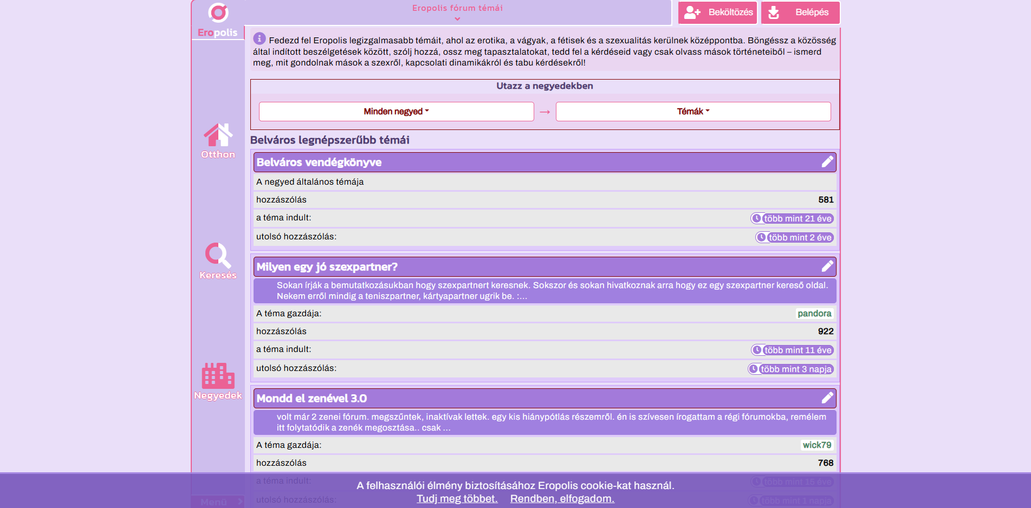Image resolution: width=1031 pixels, height=508 pixels.
Task: Click pencil icon on Milyen egy jó szexpartner?
Action: 827,266
